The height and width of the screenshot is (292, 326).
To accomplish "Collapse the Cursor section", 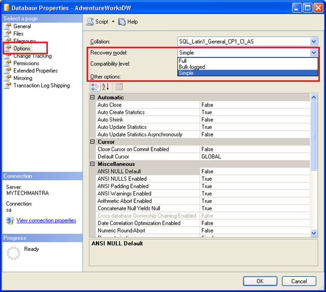I will coord(93,142).
